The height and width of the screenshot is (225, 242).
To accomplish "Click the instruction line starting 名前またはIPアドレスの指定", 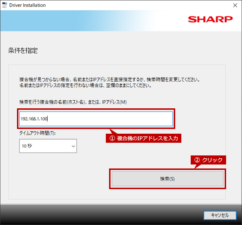I will click(85, 85).
